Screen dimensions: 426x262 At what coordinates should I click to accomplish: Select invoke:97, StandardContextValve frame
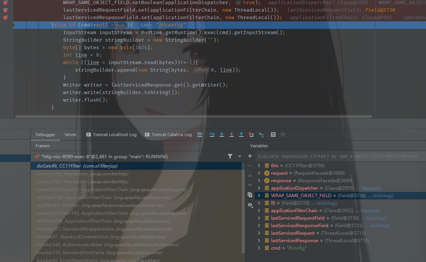tap(136, 237)
